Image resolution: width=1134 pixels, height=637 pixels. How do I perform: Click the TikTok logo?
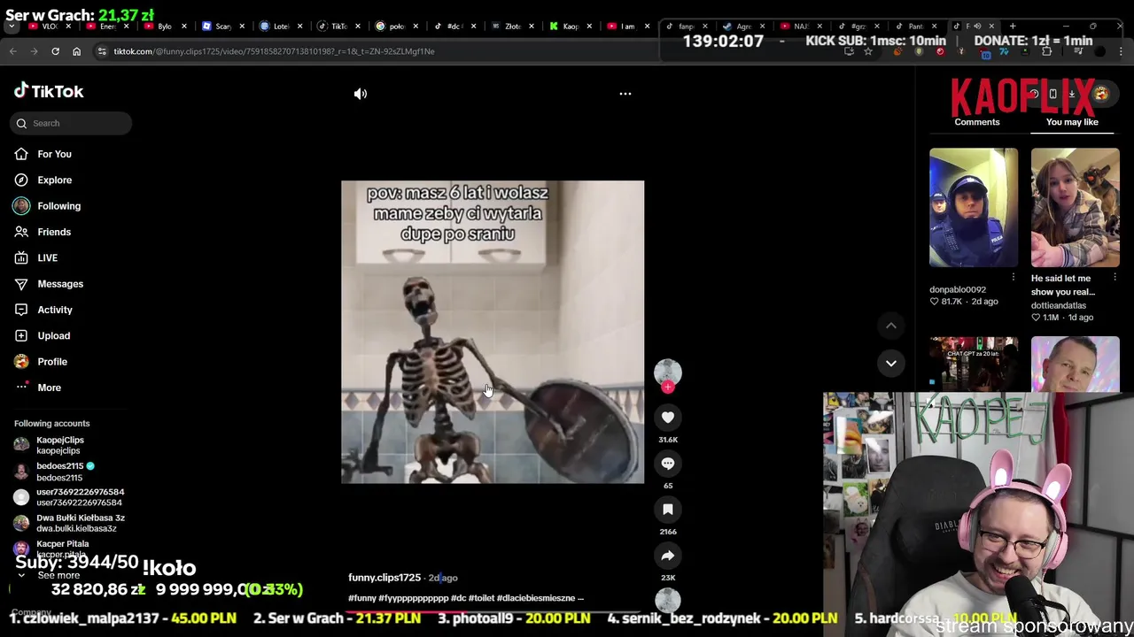pos(49,91)
